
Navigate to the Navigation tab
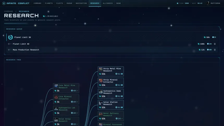click(81, 3)
